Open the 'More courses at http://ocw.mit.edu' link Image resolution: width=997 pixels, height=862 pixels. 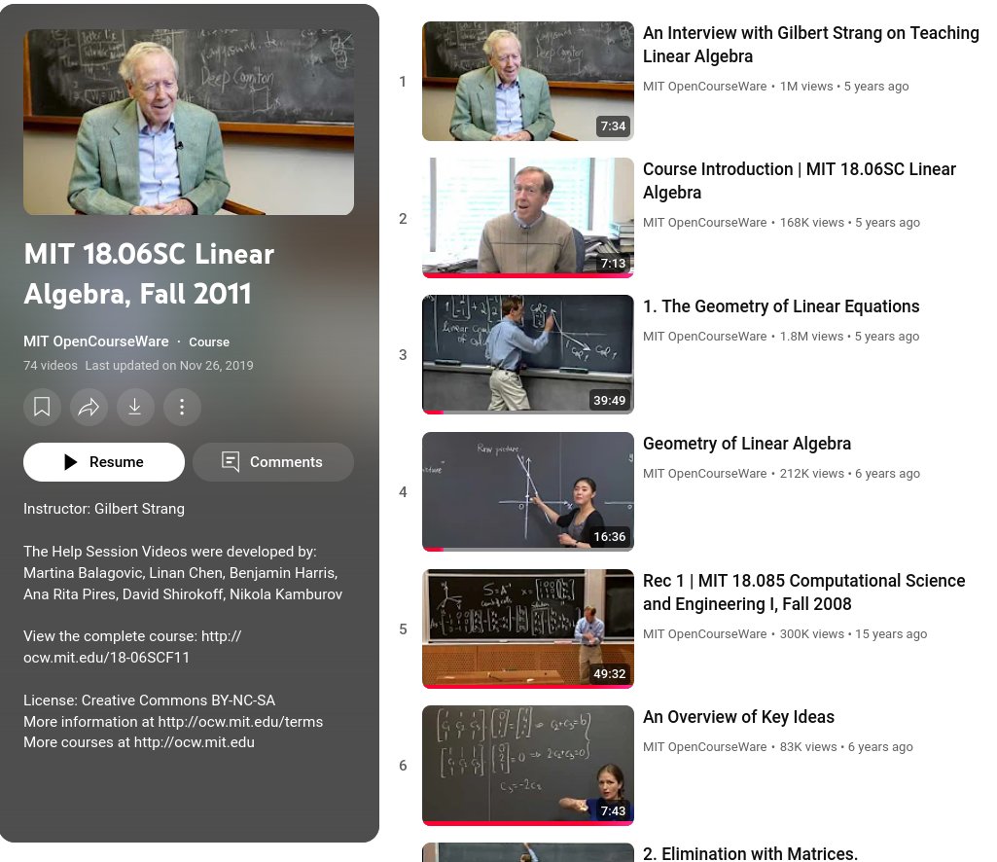coord(139,742)
